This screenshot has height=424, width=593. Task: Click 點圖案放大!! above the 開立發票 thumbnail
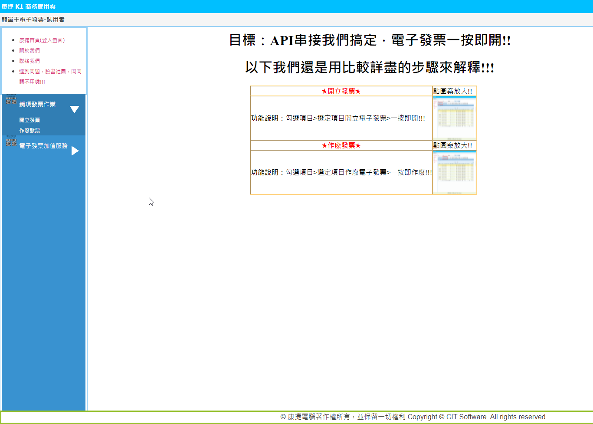(x=452, y=91)
